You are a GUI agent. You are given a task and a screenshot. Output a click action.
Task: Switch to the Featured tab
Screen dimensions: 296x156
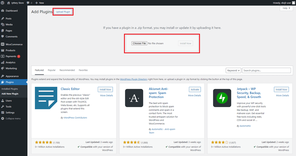tap(39, 70)
